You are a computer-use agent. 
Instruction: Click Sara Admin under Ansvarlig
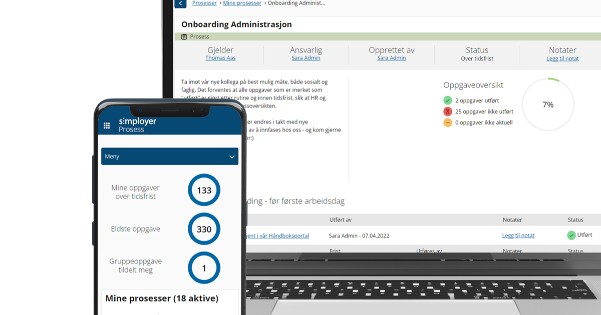(306, 57)
